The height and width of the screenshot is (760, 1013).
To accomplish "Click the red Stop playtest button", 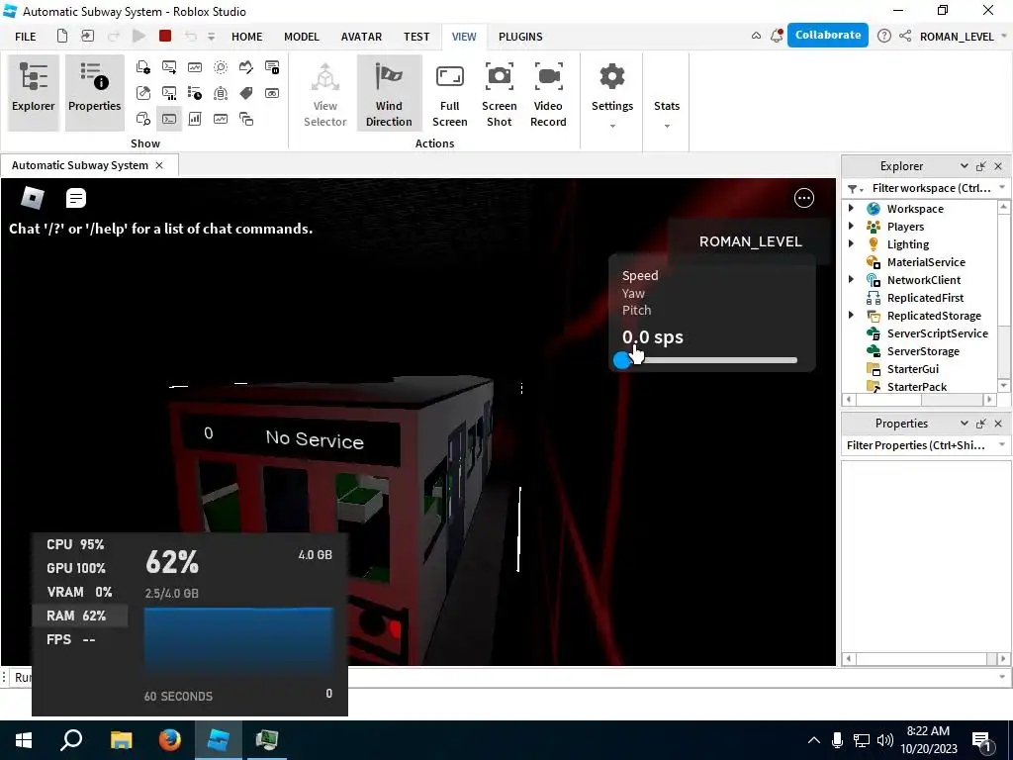I will (165, 37).
